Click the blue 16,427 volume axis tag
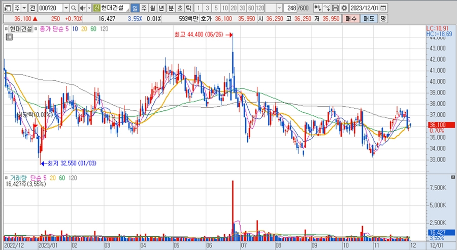This screenshot has height=250, width=457. click(x=441, y=233)
